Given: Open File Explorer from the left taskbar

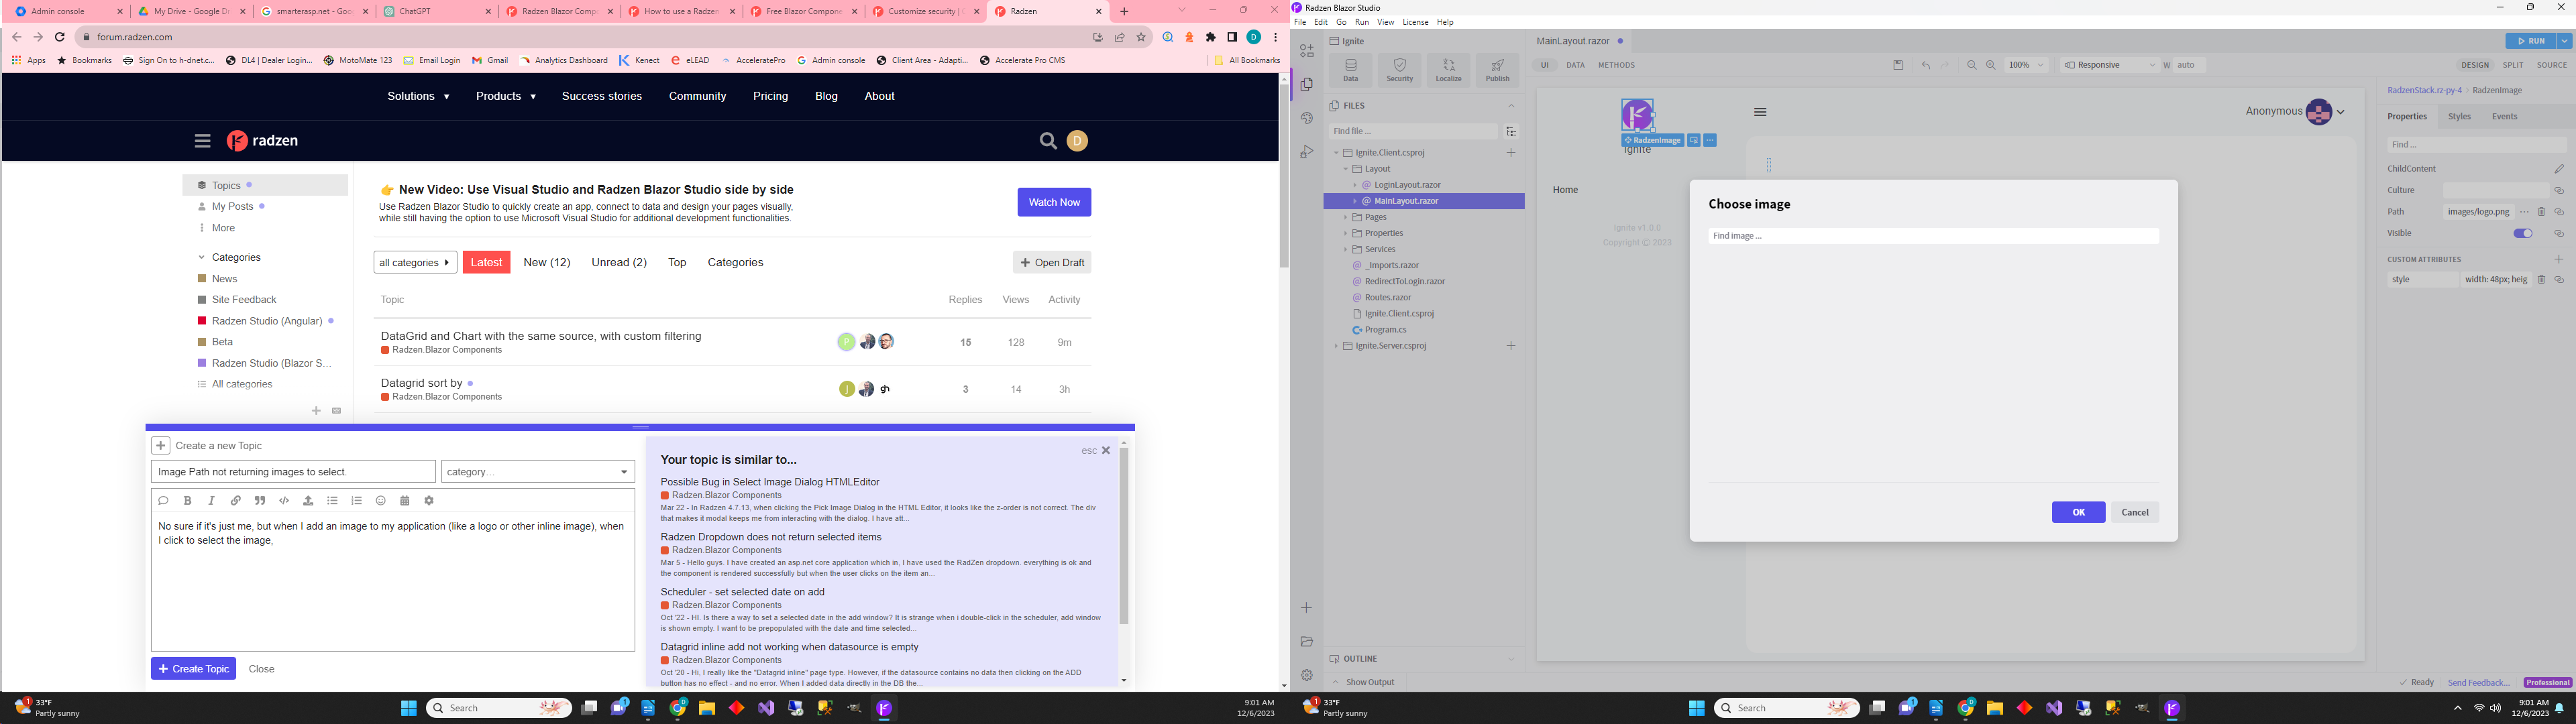Looking at the screenshot, I should (707, 708).
